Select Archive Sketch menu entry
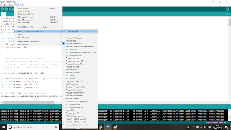This screenshot has height=130, width=231. coord(38,11)
